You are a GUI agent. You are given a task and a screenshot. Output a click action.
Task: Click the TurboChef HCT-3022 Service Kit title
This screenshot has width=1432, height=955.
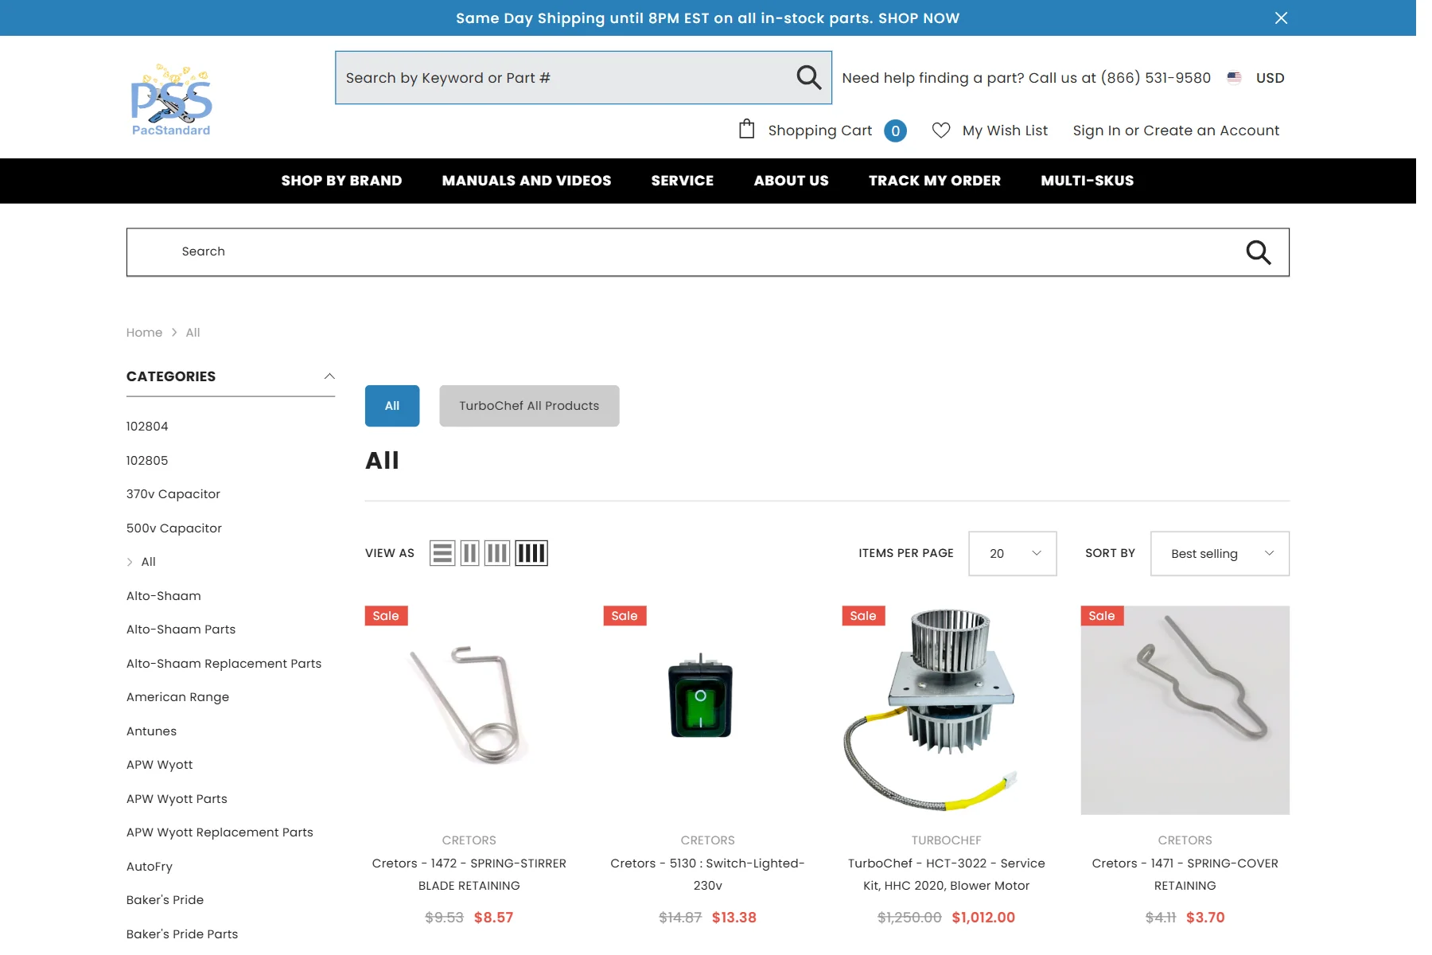pyautogui.click(x=947, y=875)
